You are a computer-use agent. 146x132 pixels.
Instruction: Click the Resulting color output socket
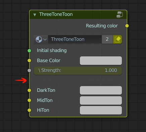tap(127, 26)
